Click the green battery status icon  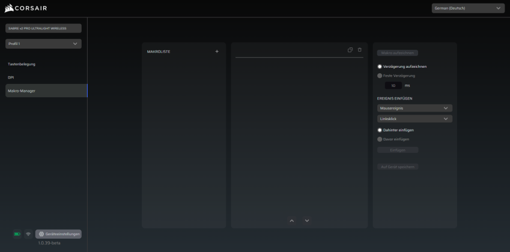(x=17, y=234)
